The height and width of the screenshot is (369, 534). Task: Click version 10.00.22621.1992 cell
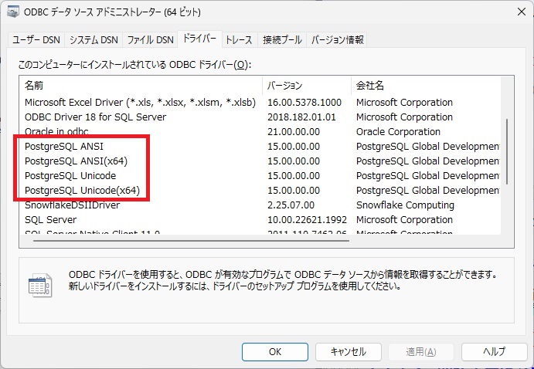[x=307, y=220]
